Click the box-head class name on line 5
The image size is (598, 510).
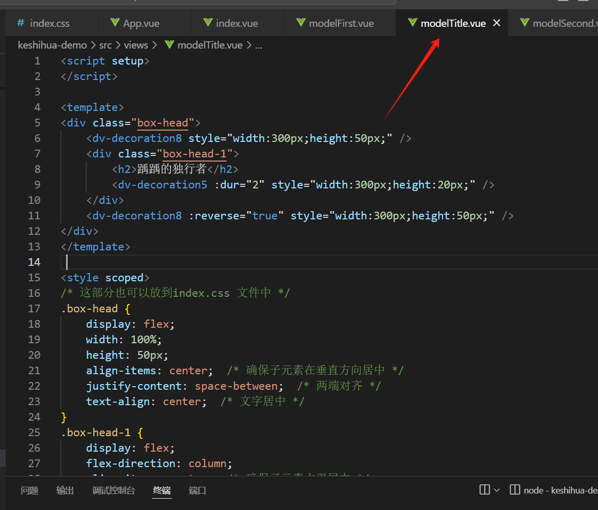tap(163, 123)
